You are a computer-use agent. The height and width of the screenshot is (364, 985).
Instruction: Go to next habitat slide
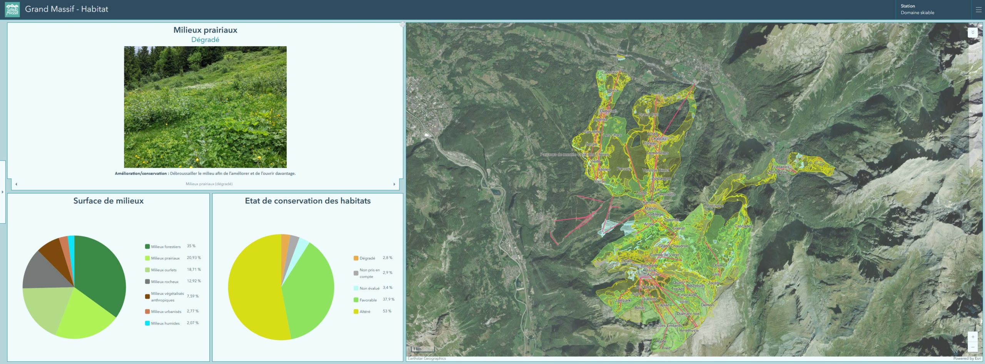tap(394, 184)
